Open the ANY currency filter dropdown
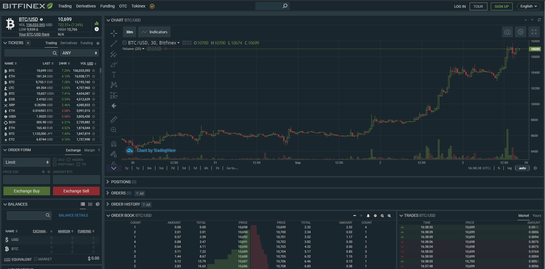Viewport: 545px width, 269px height. tap(79, 53)
